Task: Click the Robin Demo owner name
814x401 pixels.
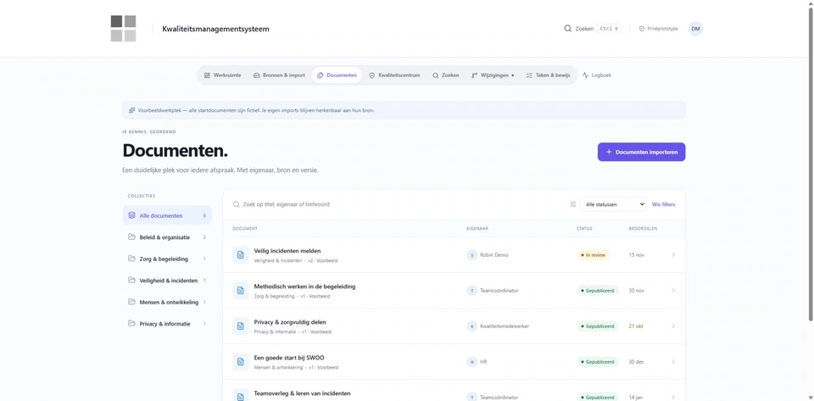Action: 494,255
